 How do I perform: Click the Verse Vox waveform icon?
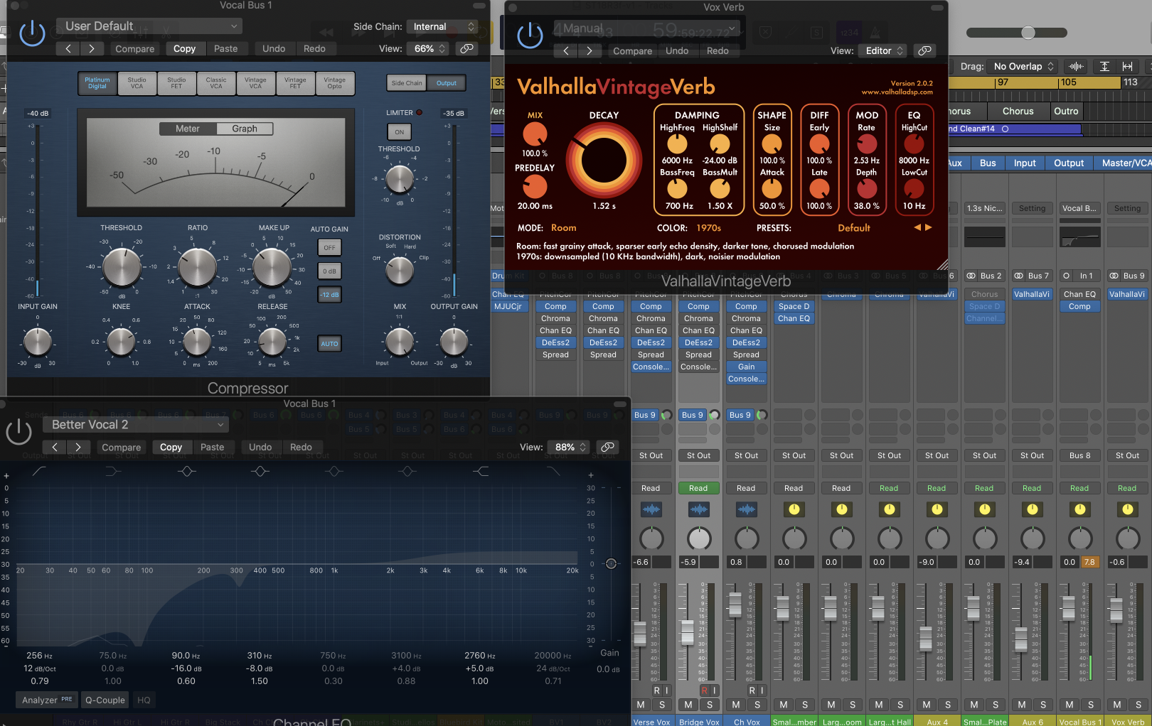click(651, 509)
